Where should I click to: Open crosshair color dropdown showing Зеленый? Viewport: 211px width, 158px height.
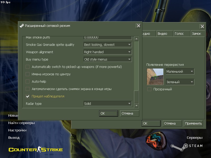click(x=180, y=82)
